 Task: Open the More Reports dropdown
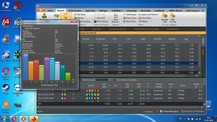click(x=116, y=18)
